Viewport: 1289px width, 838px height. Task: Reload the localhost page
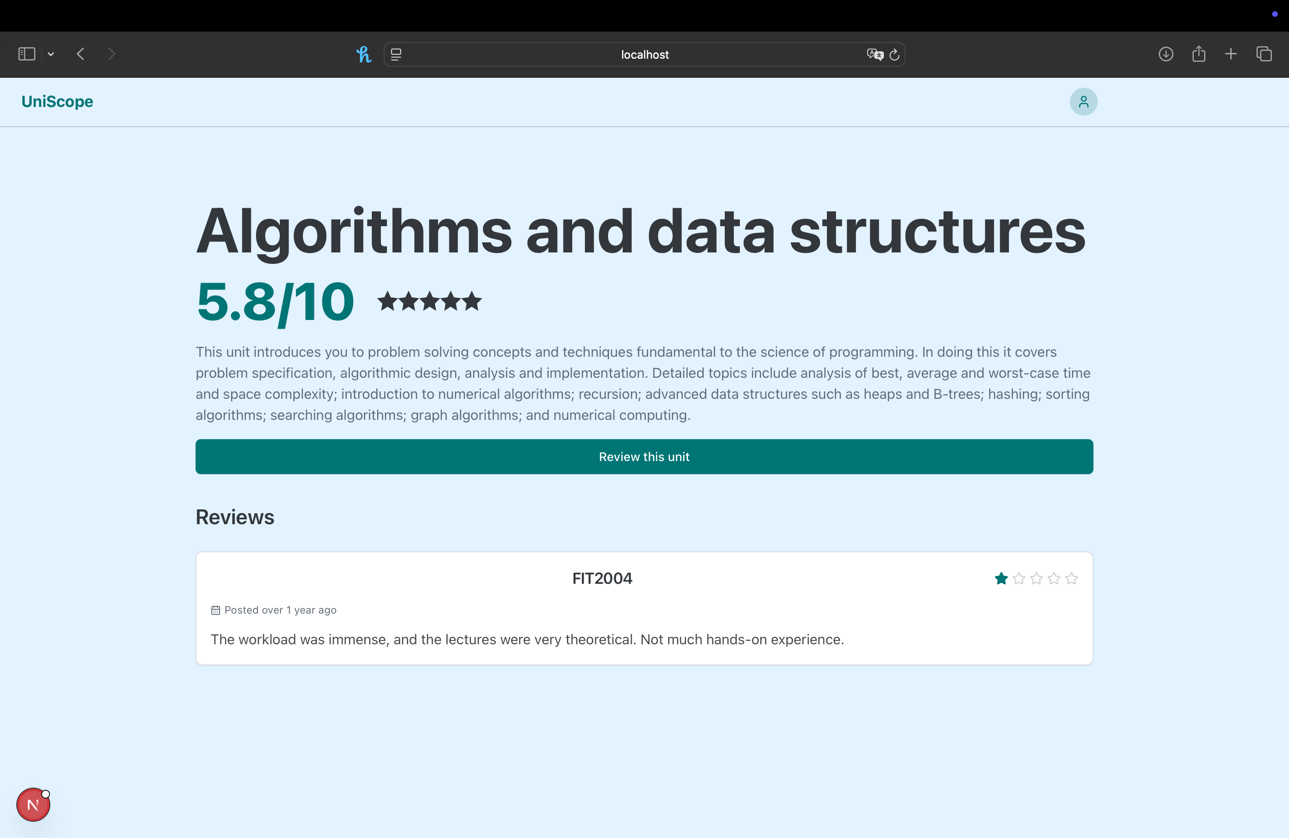pos(895,54)
